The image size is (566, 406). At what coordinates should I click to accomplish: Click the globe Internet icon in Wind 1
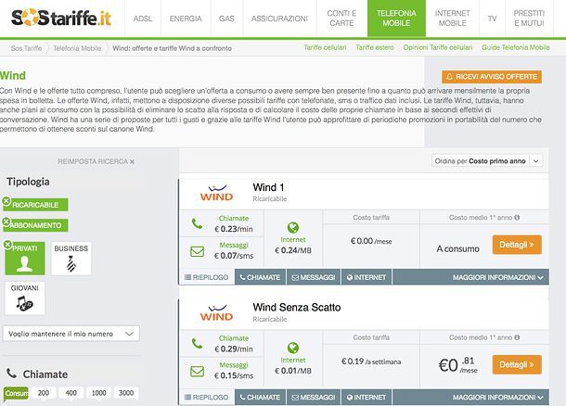tap(293, 227)
